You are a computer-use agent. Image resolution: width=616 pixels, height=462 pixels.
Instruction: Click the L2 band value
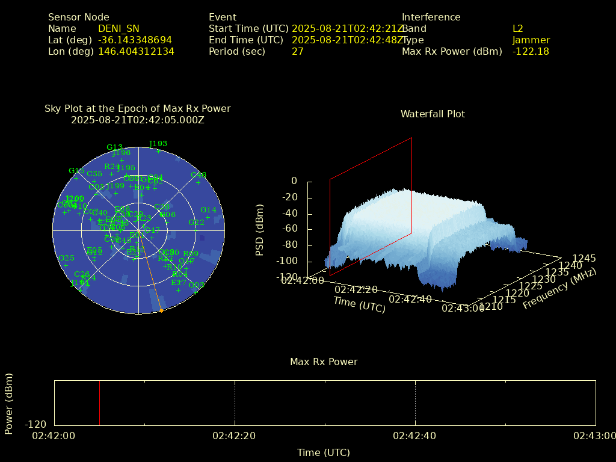(x=517, y=28)
